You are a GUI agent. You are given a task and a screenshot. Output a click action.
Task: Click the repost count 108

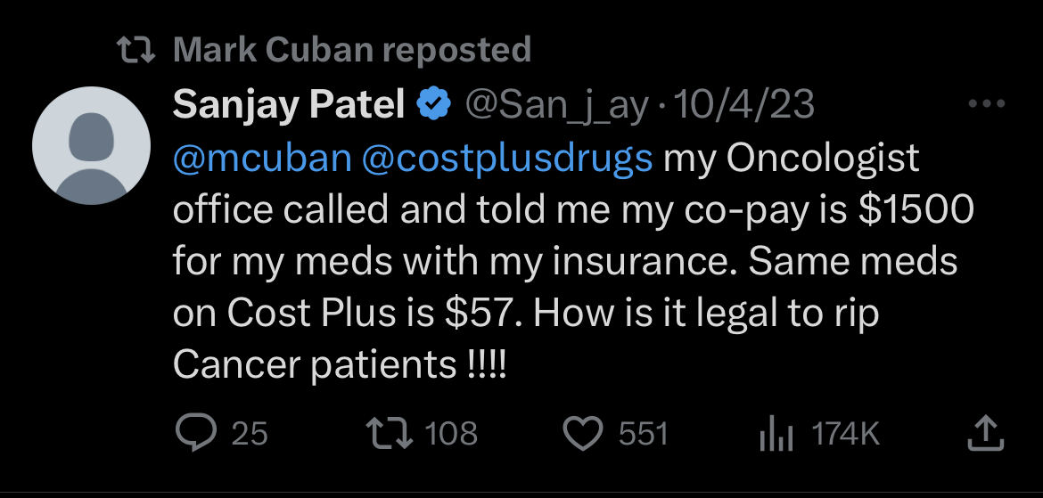tap(451, 434)
